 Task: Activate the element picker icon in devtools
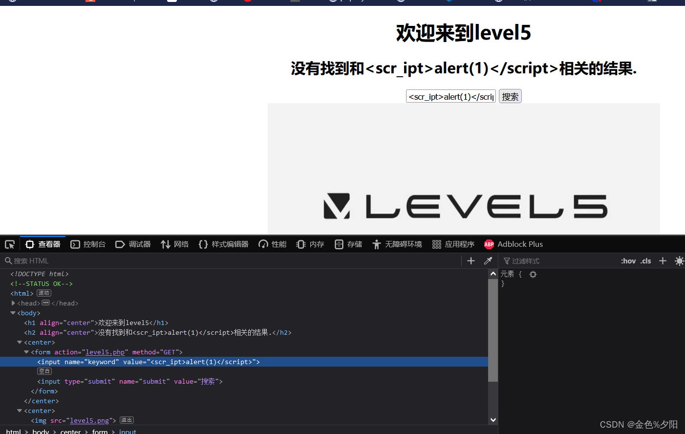[x=10, y=244]
